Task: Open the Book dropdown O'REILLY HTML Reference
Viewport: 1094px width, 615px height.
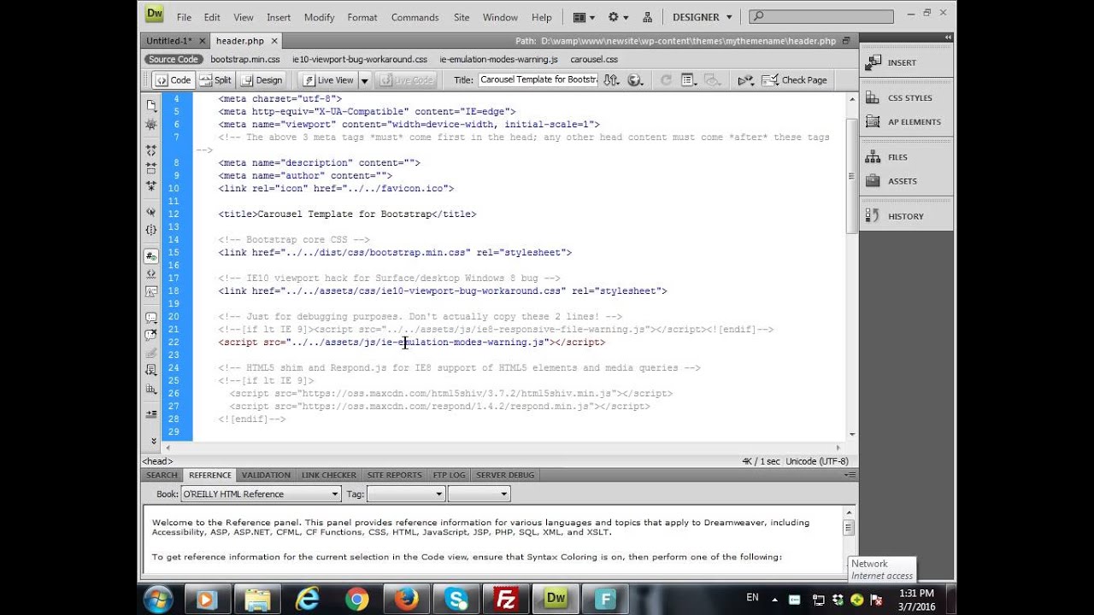Action: click(261, 494)
